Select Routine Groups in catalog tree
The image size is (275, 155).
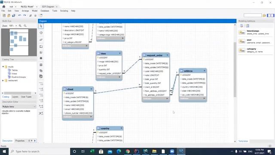(x=18, y=77)
